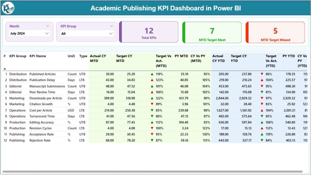This screenshot has width=311, height=175.
Task: Click the Total KPIs card showing 12
Action: click(x=149, y=32)
